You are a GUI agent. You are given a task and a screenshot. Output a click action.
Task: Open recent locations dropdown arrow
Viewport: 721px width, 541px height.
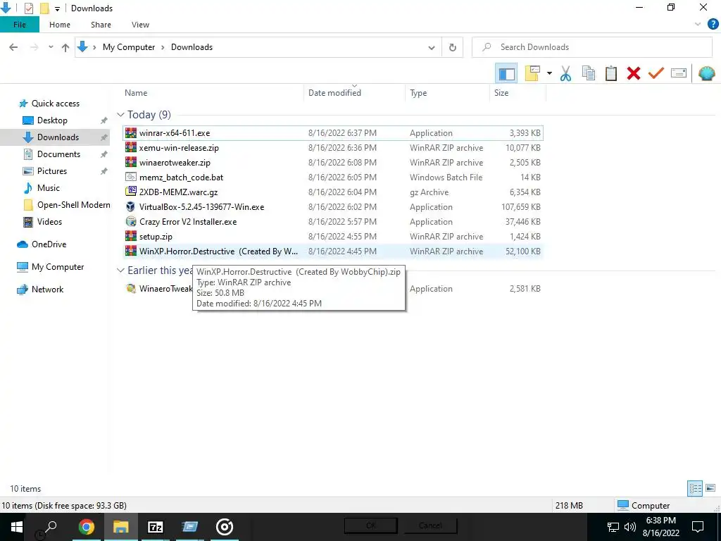pyautogui.click(x=51, y=47)
